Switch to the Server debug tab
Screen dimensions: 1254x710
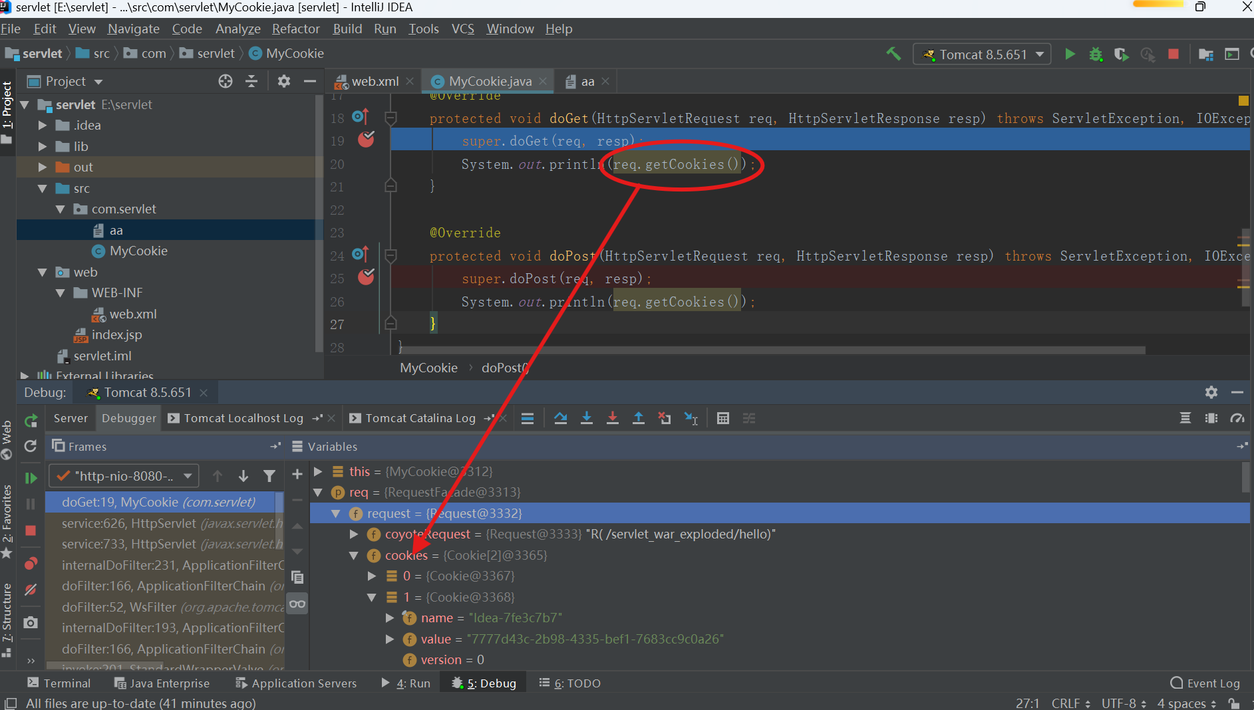[x=71, y=418]
